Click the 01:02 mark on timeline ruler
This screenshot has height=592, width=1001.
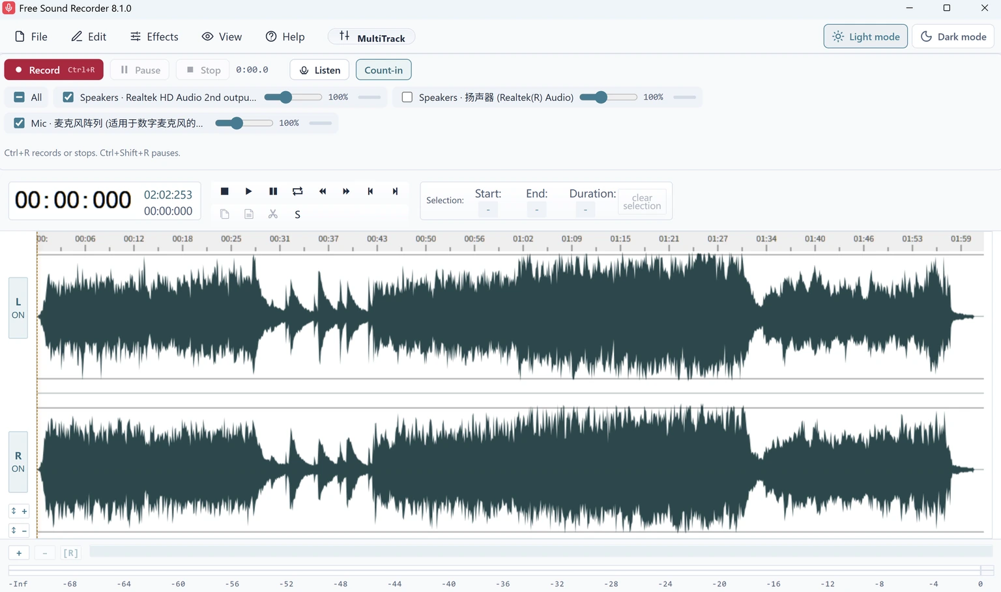click(x=523, y=239)
